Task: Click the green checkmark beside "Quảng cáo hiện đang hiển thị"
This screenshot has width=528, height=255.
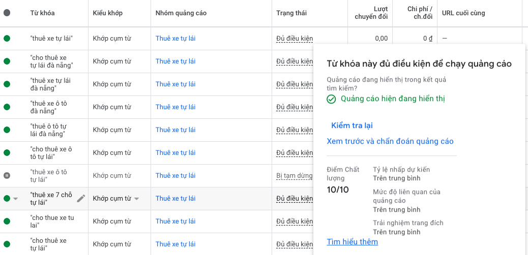Action: click(x=331, y=99)
